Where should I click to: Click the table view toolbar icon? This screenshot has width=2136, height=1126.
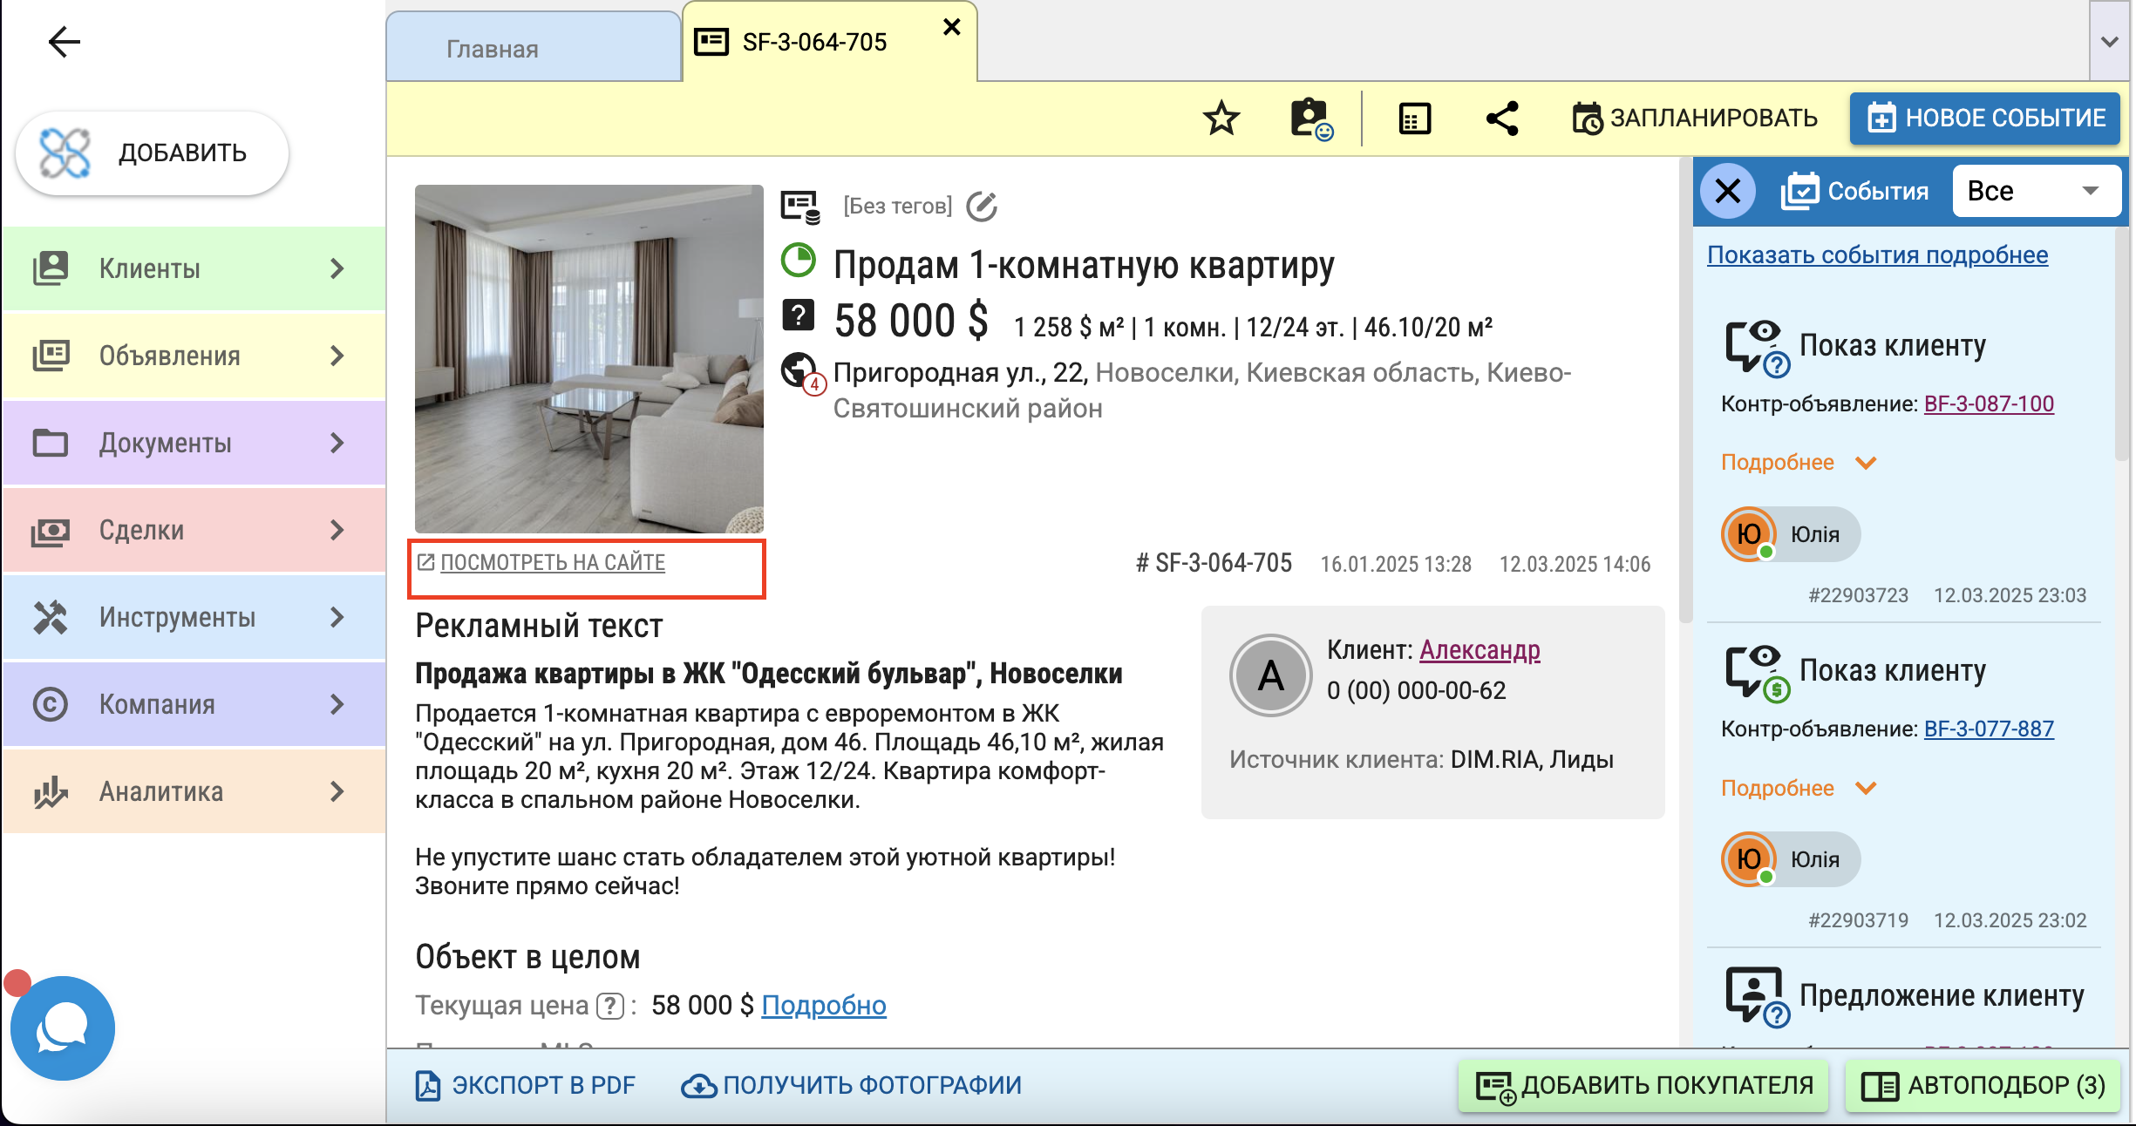(x=1414, y=119)
